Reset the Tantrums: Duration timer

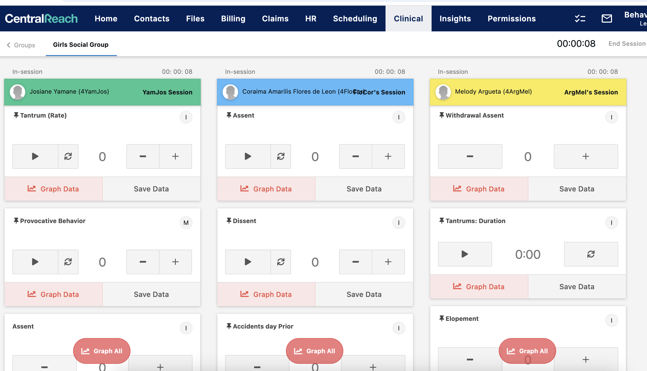591,254
